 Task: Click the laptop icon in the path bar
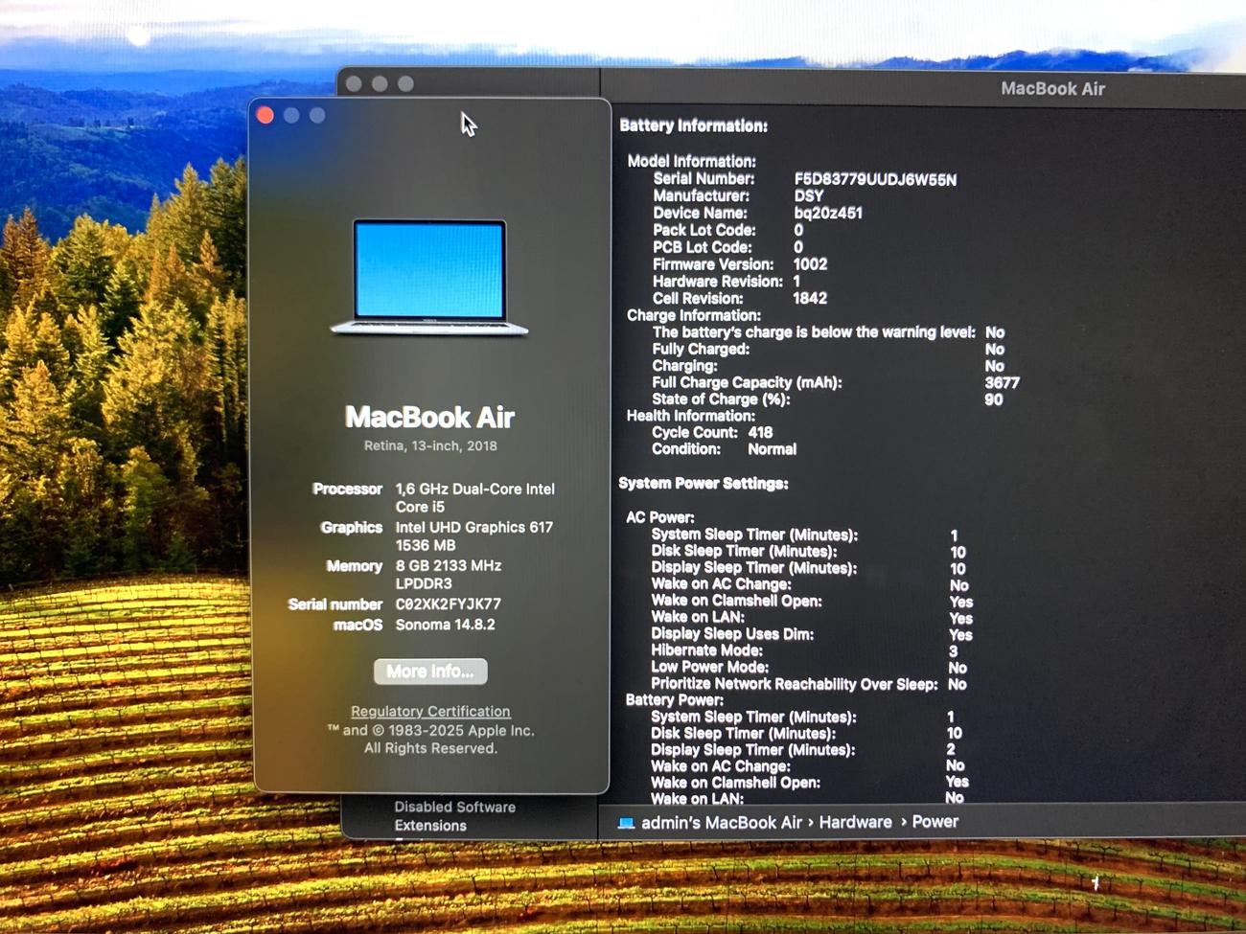click(626, 823)
